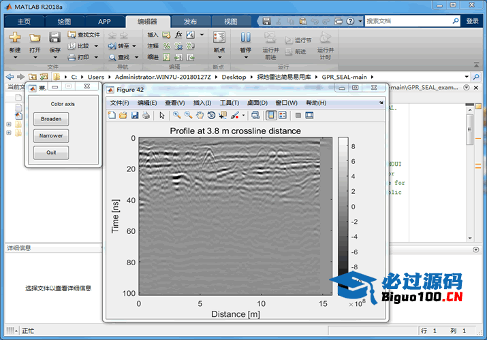Click the percent comment icon

pyautogui.click(x=166, y=46)
